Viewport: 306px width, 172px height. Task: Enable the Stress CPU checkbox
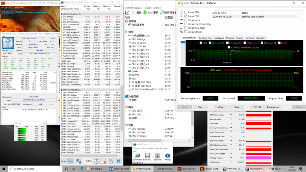(x=186, y=12)
